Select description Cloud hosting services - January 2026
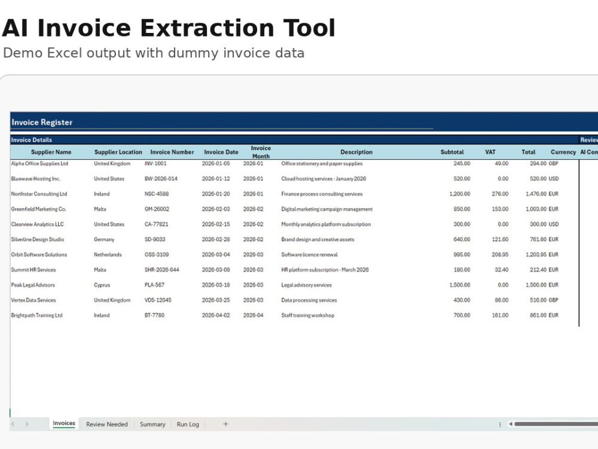 coord(324,178)
